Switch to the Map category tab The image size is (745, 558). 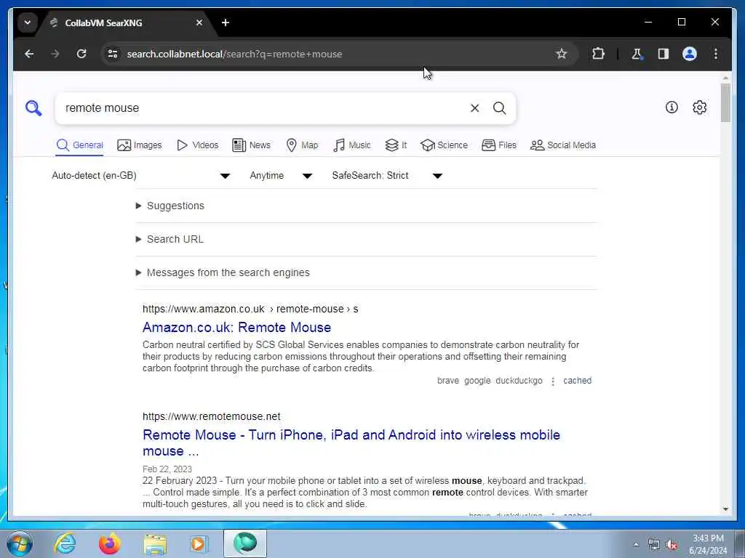tap(302, 145)
